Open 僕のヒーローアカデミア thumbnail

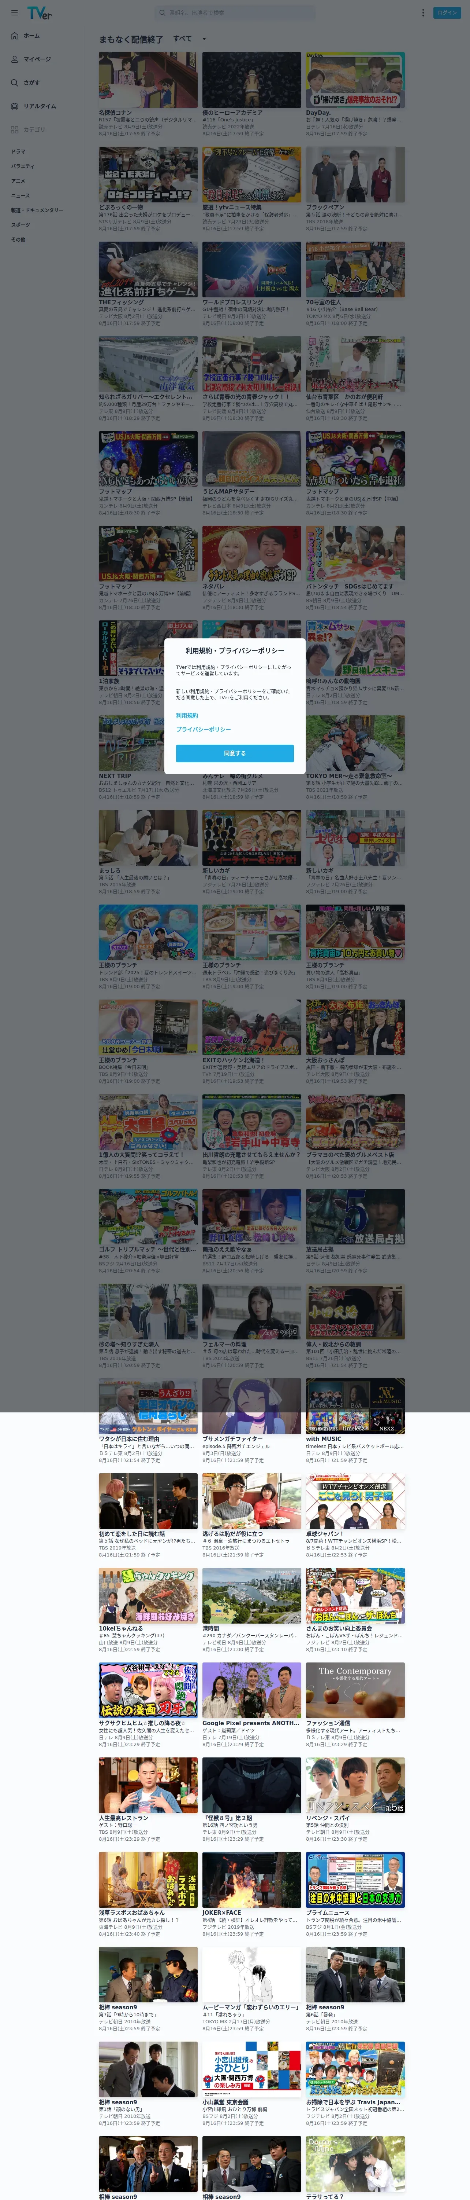pyautogui.click(x=251, y=80)
